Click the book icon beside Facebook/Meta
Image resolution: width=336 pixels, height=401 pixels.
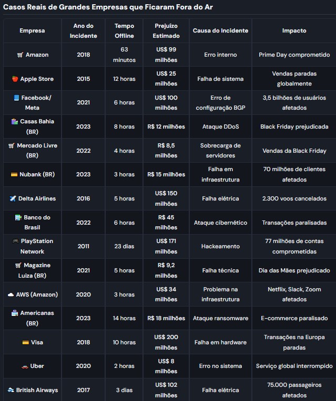coord(16,98)
